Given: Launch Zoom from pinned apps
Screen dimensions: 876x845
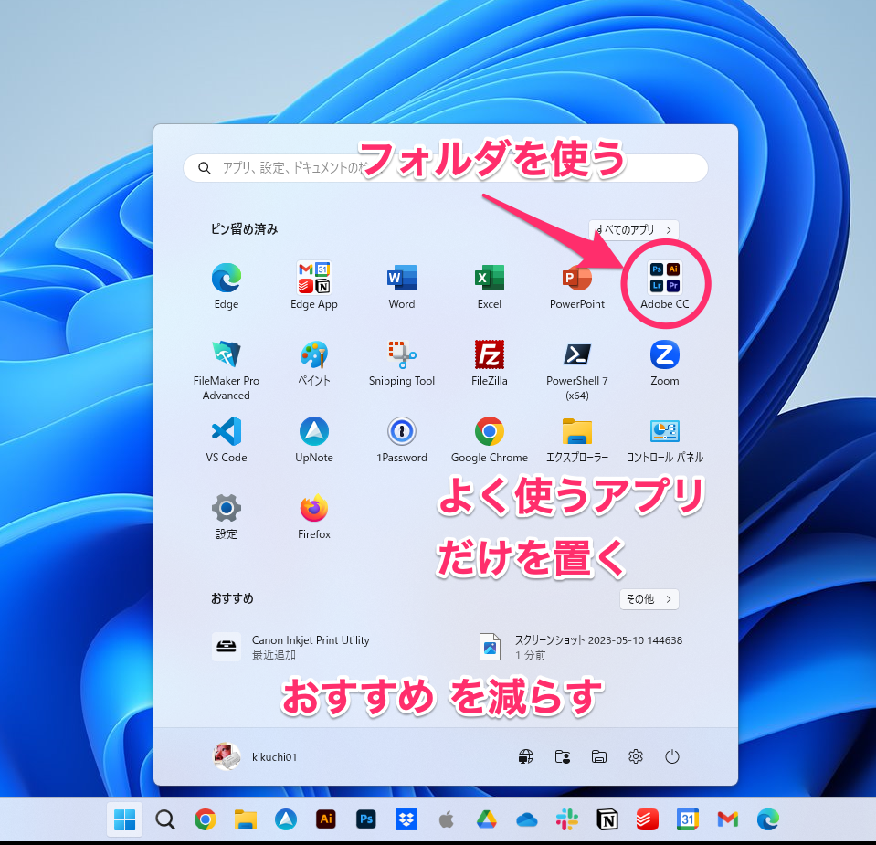Looking at the screenshot, I should point(665,363).
